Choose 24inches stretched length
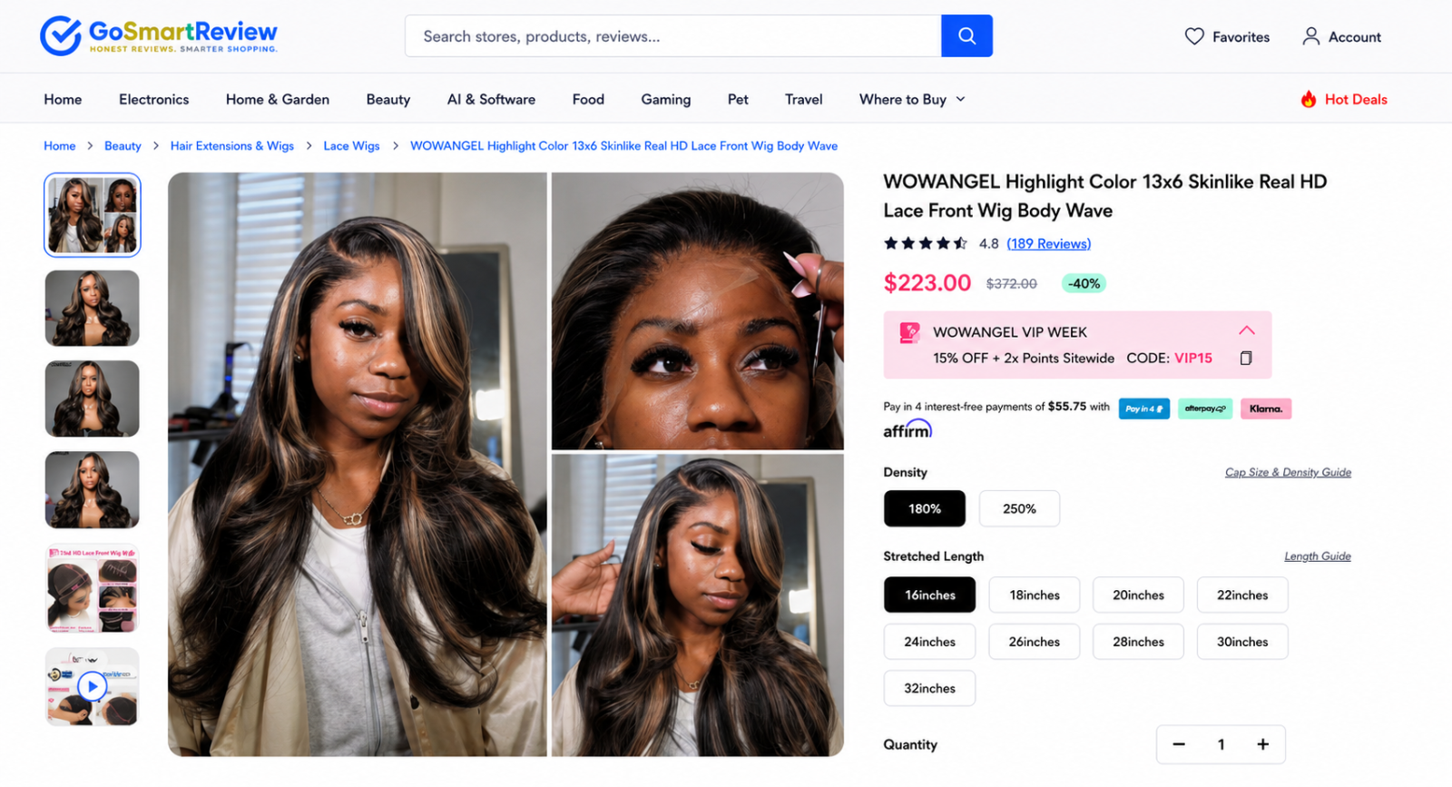The height and width of the screenshot is (787, 1452). 930,642
